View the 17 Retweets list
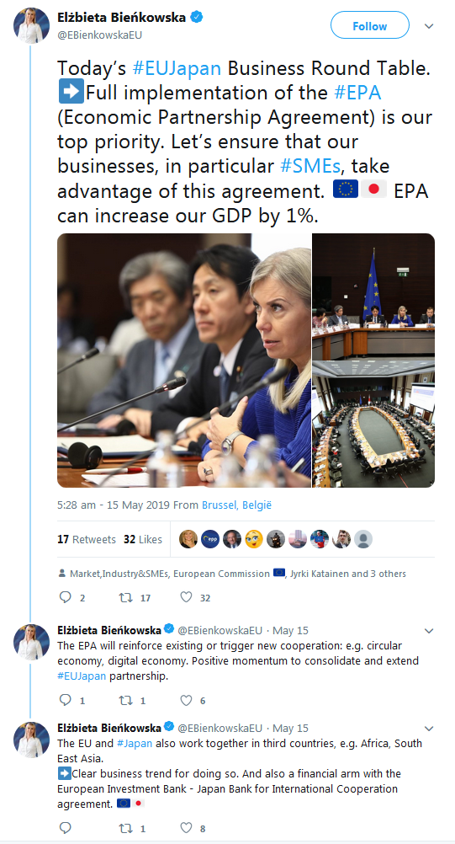Screen dimensions: 455x844 point(87,539)
